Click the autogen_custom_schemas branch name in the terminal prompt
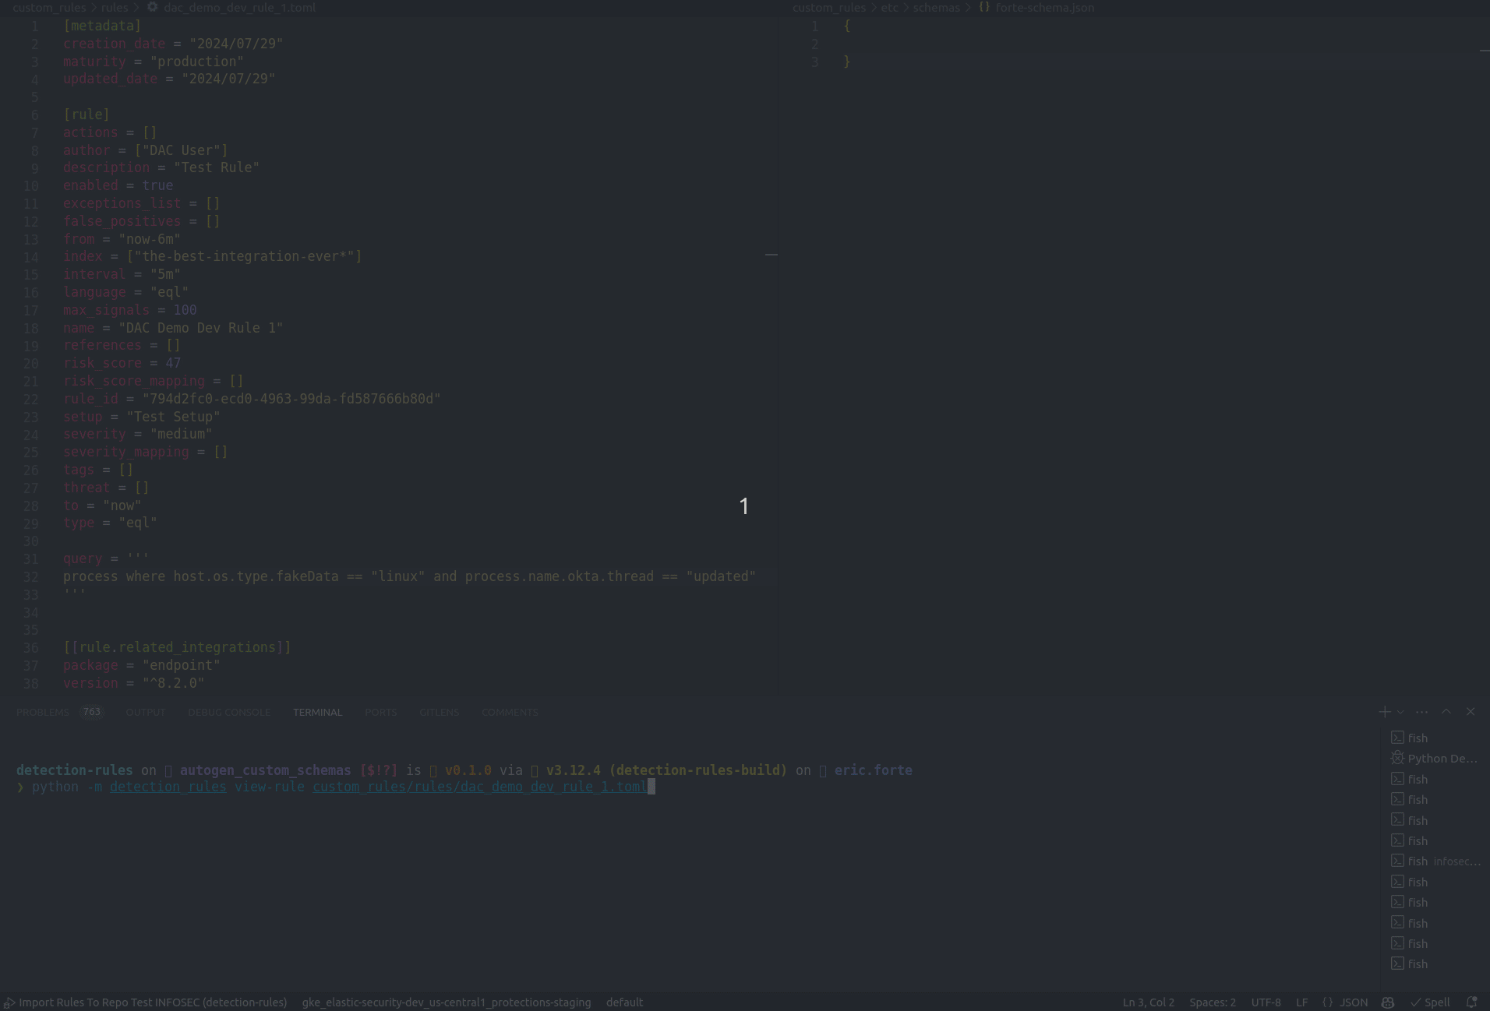1490x1011 pixels. [265, 770]
